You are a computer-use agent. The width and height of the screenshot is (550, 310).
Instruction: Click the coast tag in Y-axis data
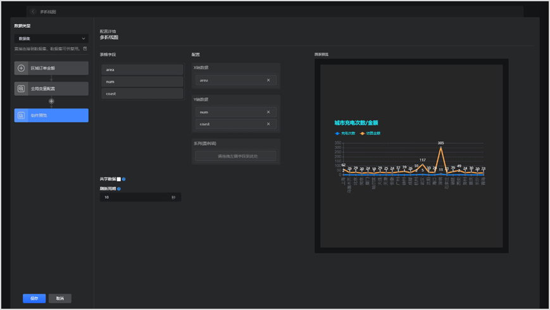[x=235, y=124]
